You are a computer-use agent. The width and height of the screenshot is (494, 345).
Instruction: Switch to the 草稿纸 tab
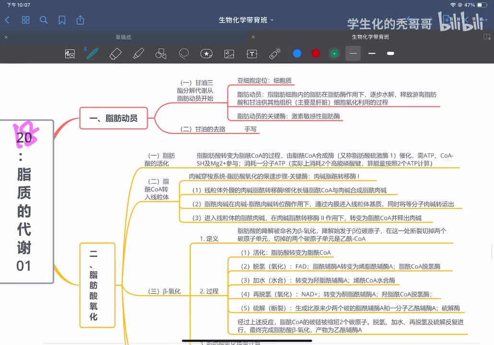pos(123,37)
